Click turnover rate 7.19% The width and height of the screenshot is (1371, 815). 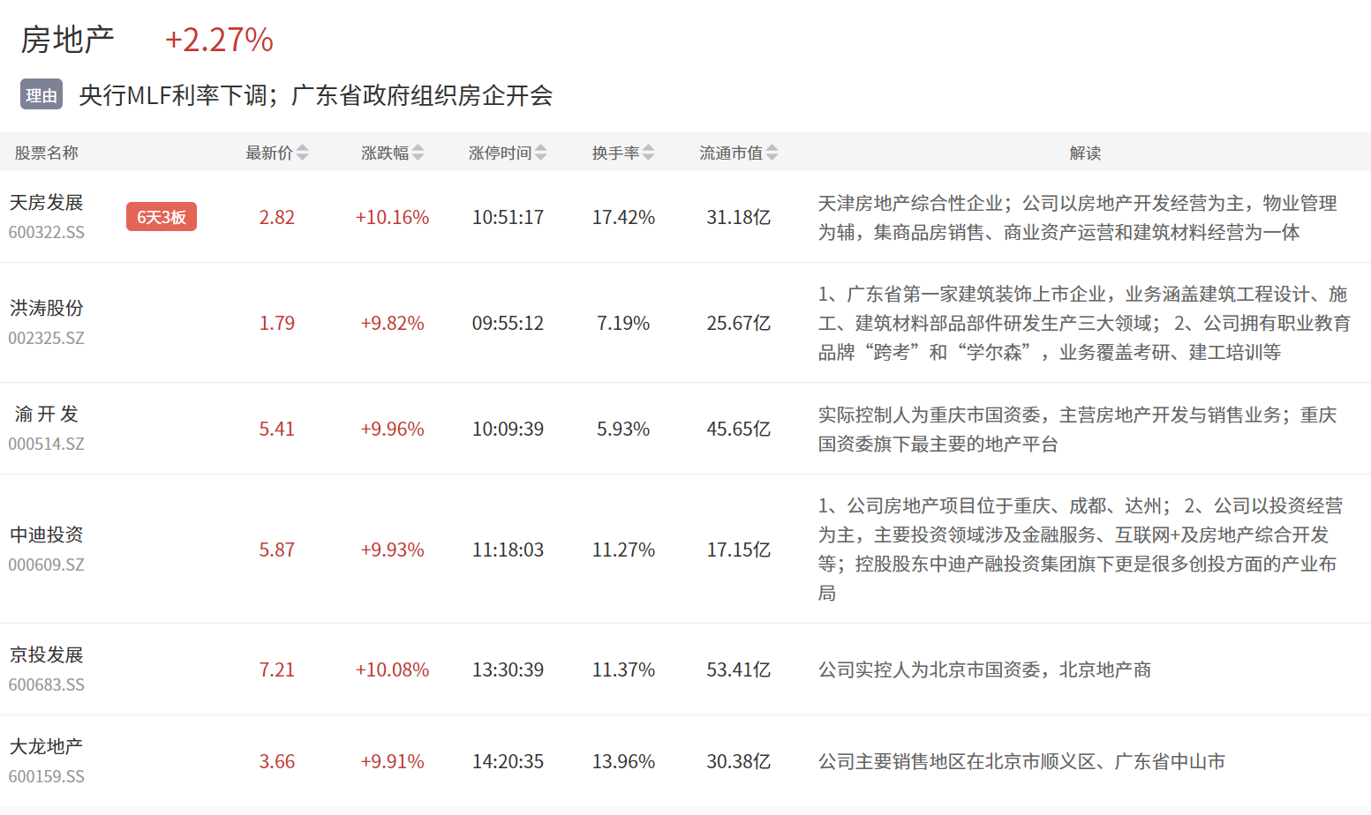[623, 323]
